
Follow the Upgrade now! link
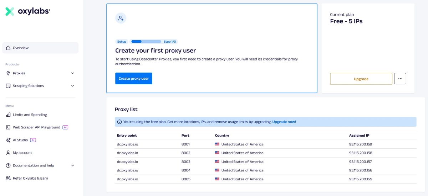point(284,122)
